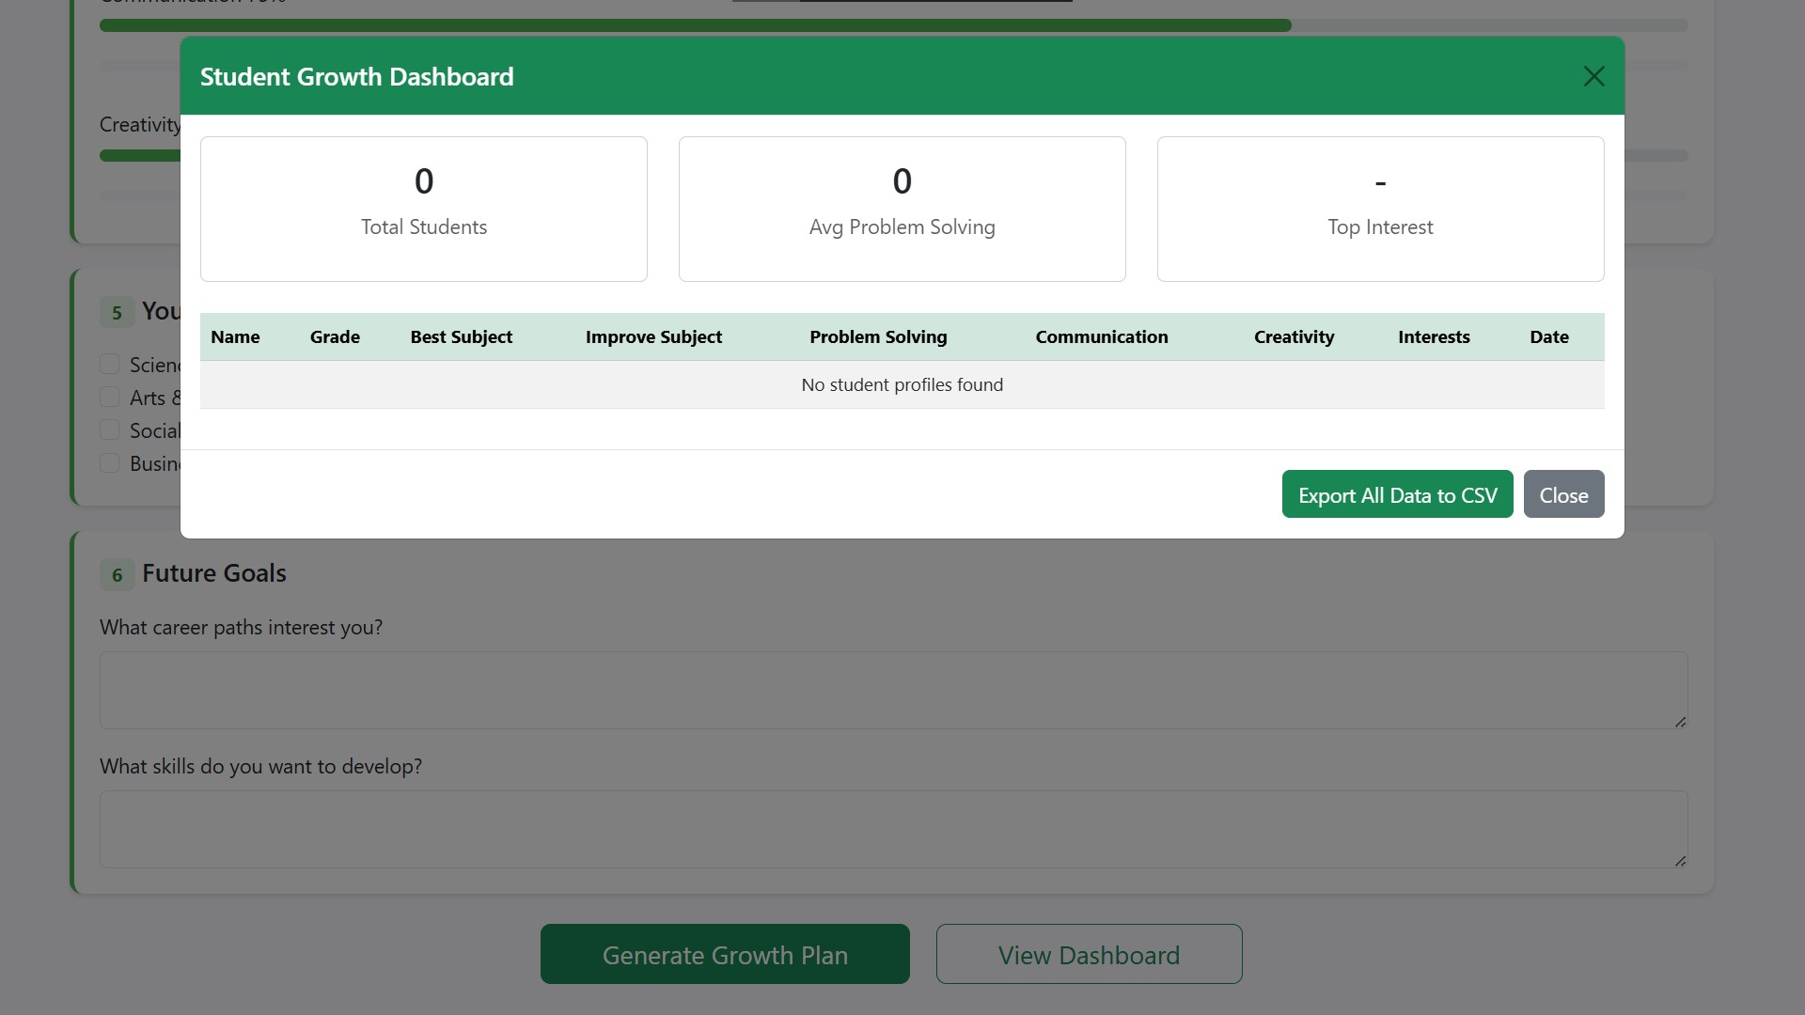Click the Date column header

point(1548,336)
